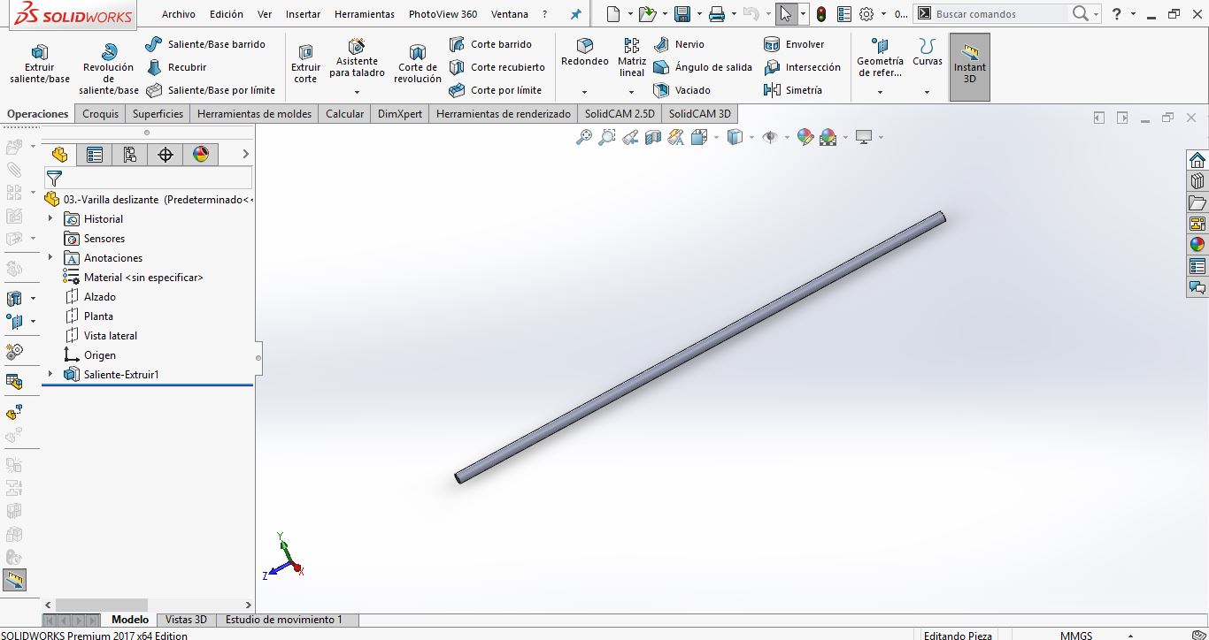The image size is (1209, 640).
Task: Open Help question mark dropdown arrow
Action: click(1132, 14)
